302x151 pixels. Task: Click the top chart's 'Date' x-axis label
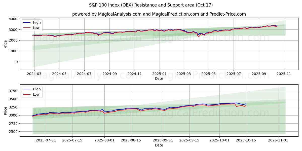pyautogui.click(x=159, y=79)
